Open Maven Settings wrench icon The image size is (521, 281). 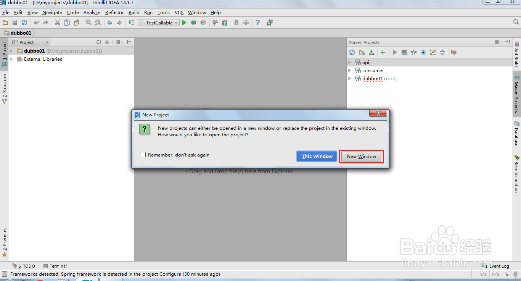click(454, 52)
